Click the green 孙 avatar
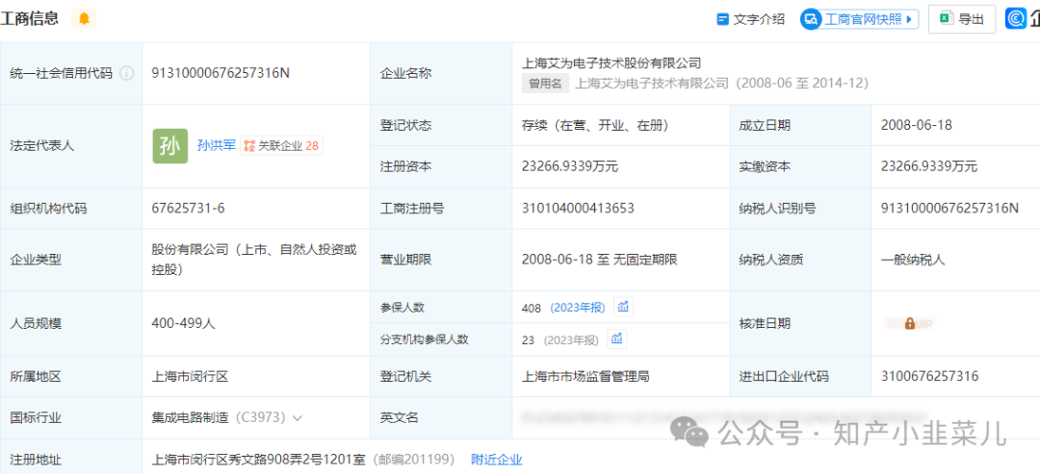 point(169,146)
